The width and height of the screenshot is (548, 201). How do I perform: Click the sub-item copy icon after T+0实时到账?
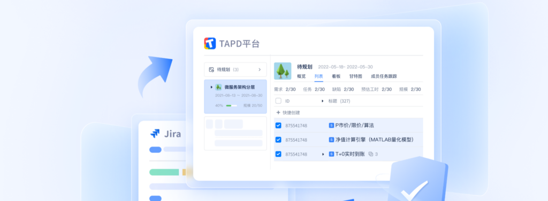click(x=371, y=154)
